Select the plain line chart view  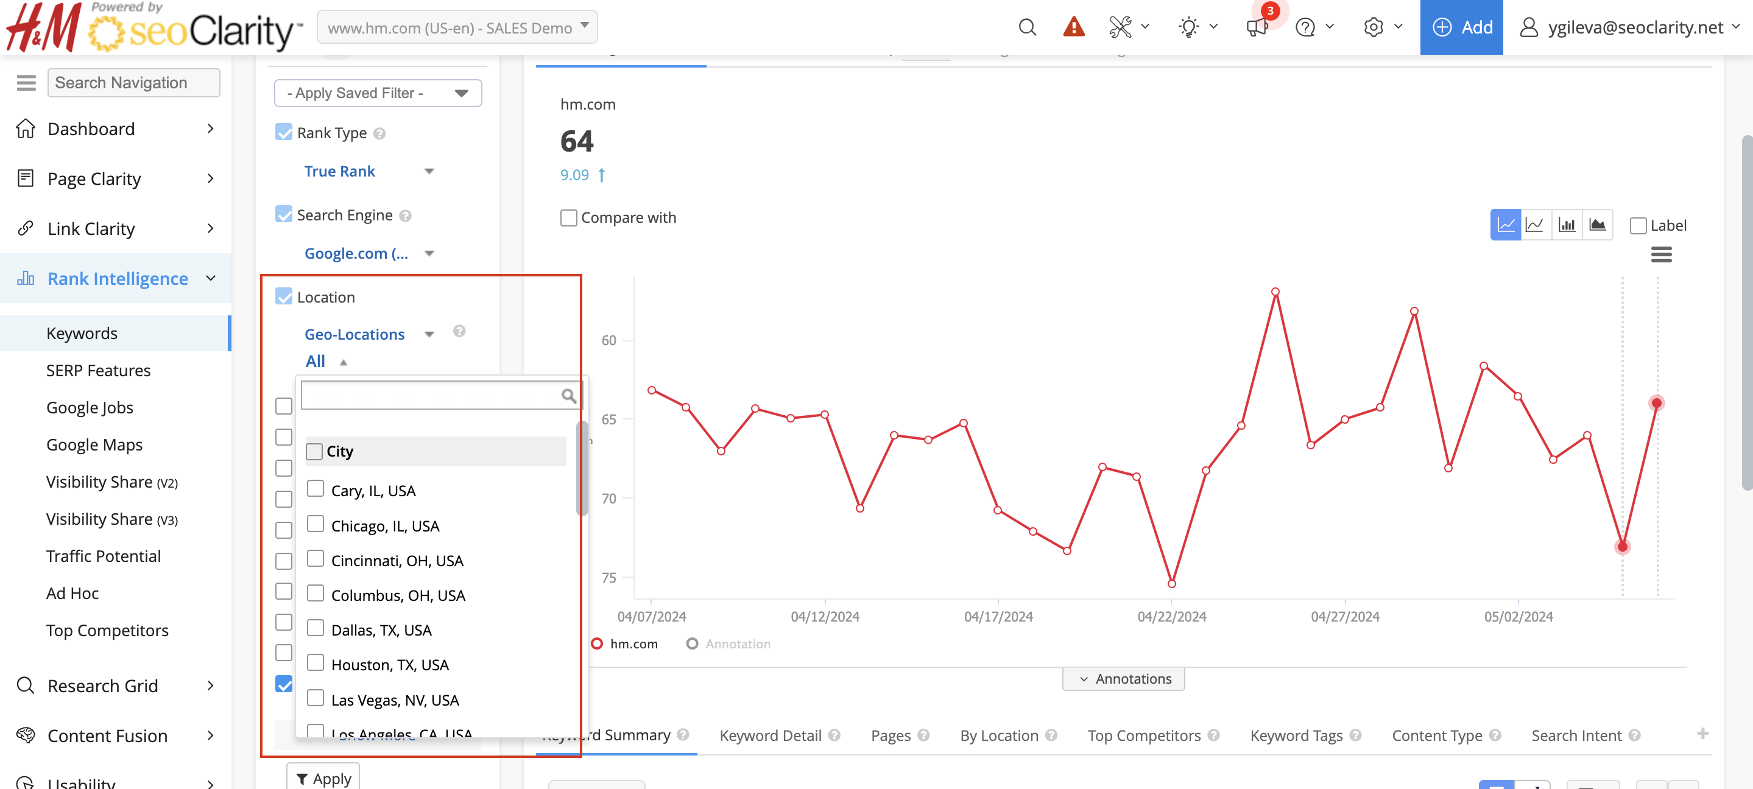coord(1534,225)
